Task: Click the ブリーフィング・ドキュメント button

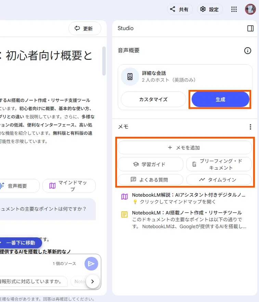Action: [219, 164]
